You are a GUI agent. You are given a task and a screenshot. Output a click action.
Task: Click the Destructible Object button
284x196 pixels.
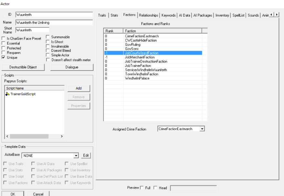tap(23, 67)
